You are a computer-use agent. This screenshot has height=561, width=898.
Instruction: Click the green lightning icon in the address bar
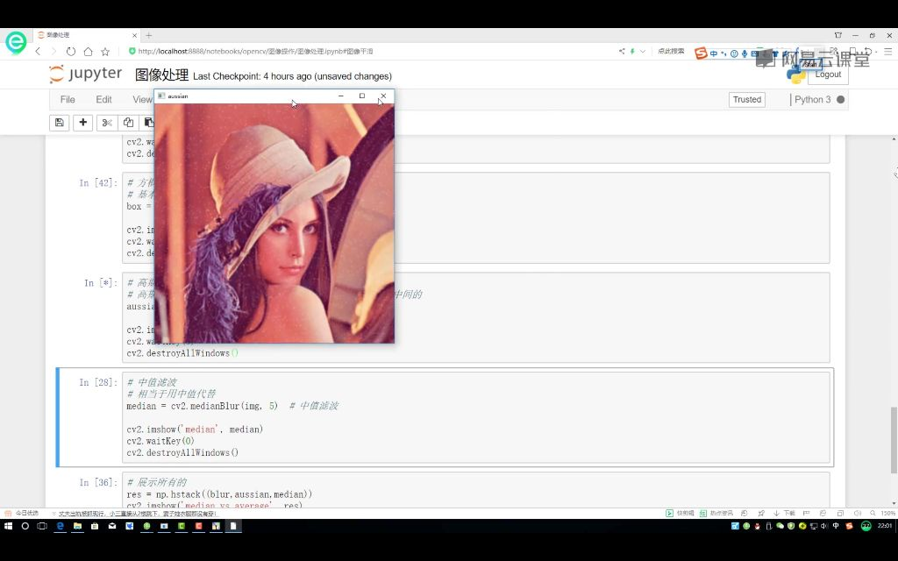(x=632, y=52)
